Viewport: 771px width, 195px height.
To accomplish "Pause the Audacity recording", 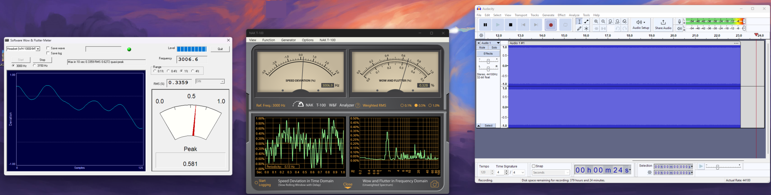I will pos(485,25).
